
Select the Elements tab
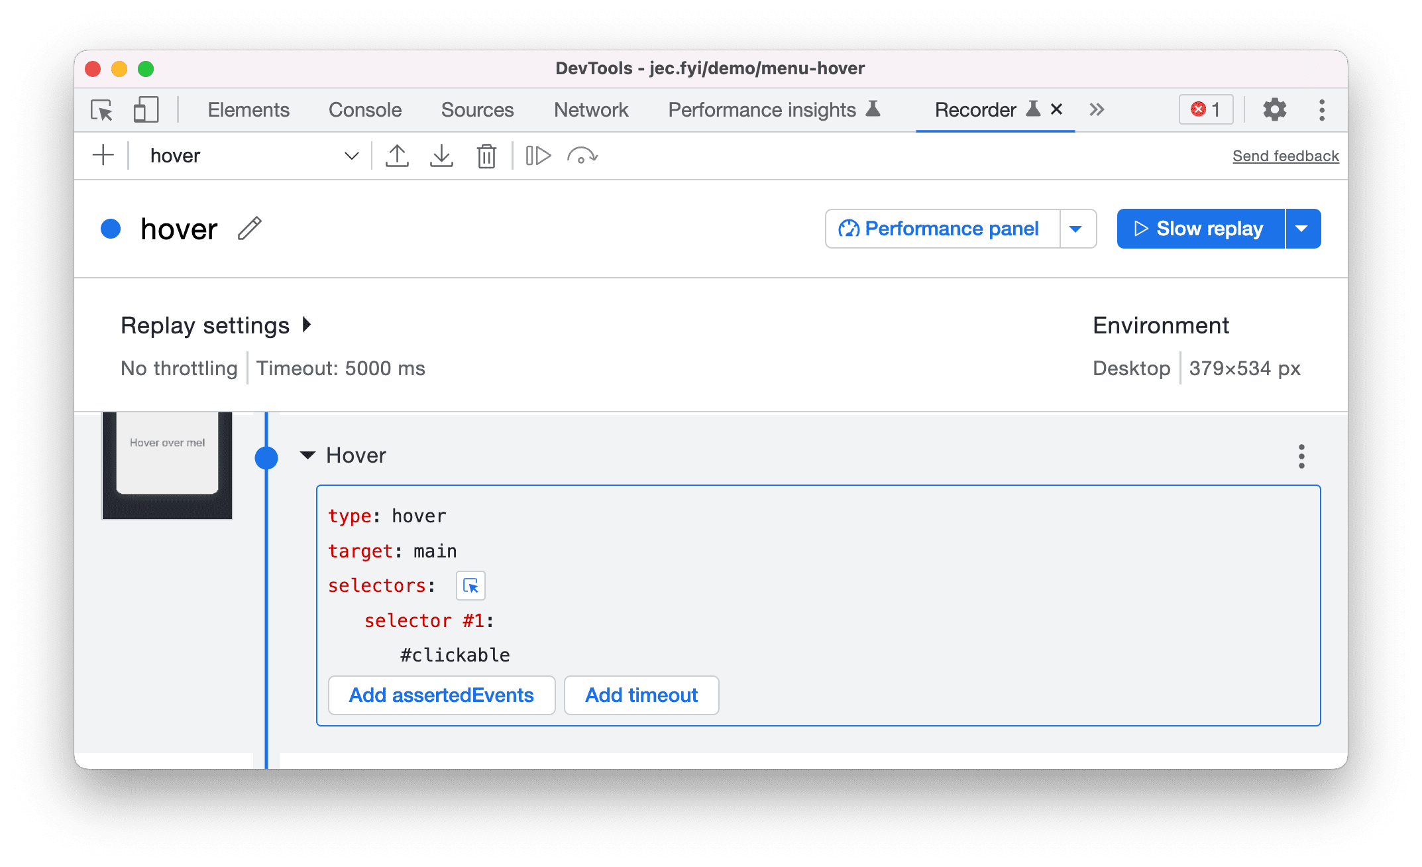246,109
